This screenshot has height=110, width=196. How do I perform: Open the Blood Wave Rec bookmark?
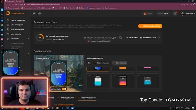click(70, 8)
